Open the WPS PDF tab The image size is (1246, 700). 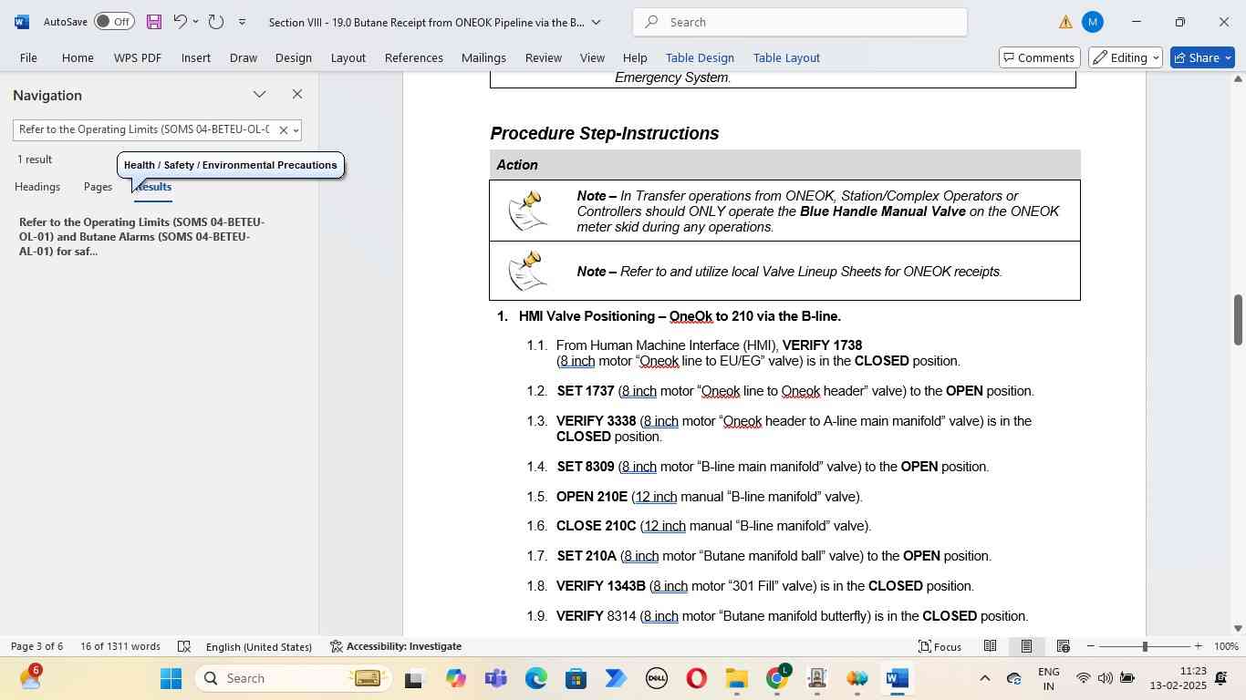pos(138,57)
